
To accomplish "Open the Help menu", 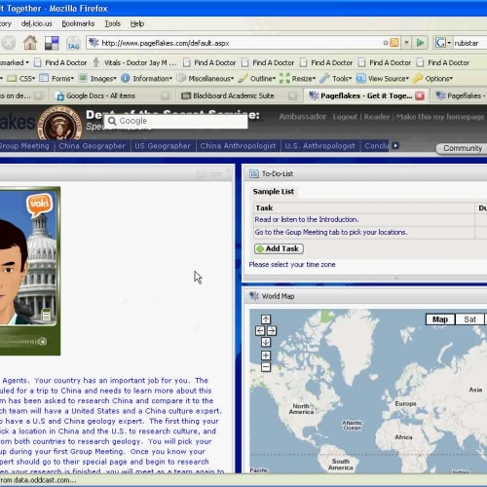I will [137, 23].
